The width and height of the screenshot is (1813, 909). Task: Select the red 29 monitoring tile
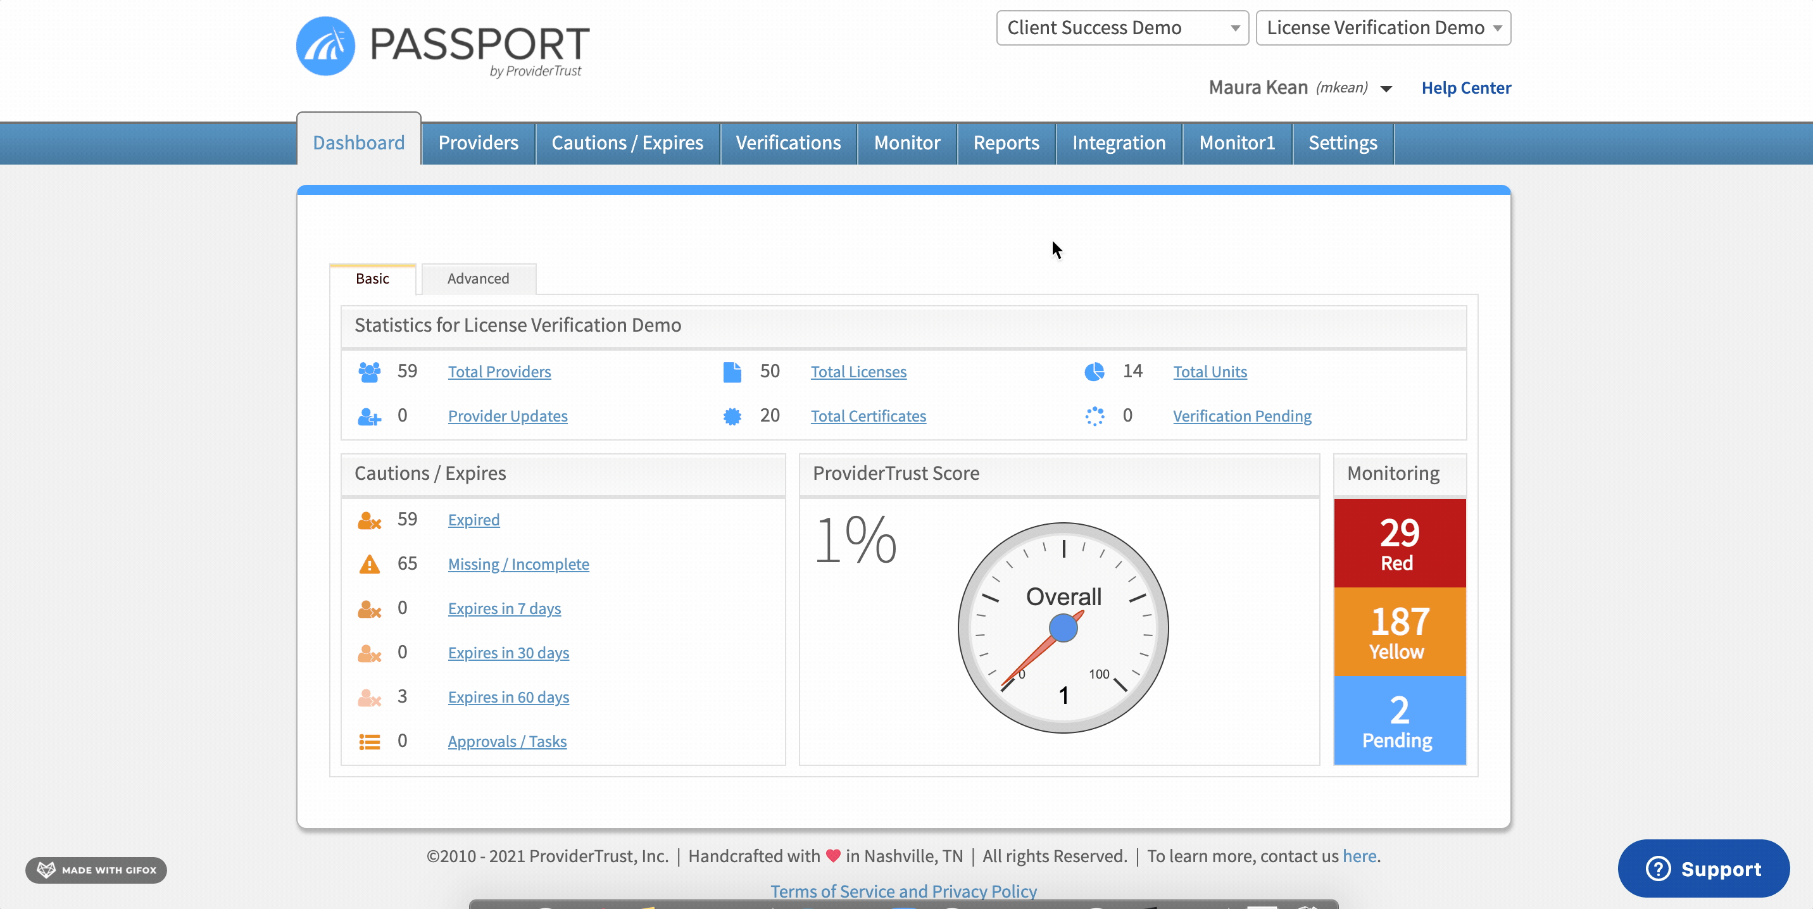click(x=1399, y=542)
